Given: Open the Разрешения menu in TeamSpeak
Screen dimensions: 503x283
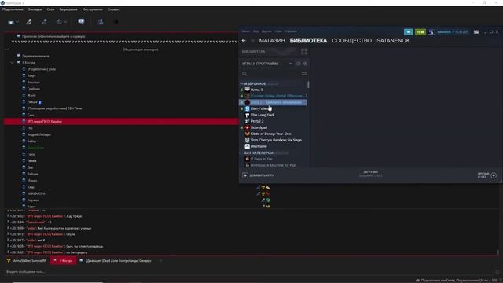Looking at the screenshot, I should click(x=68, y=9).
